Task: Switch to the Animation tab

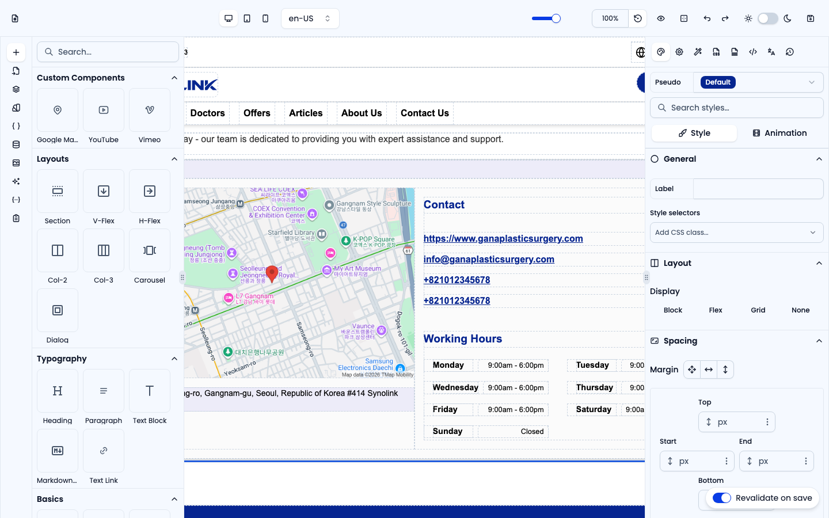Action: pyautogui.click(x=779, y=133)
